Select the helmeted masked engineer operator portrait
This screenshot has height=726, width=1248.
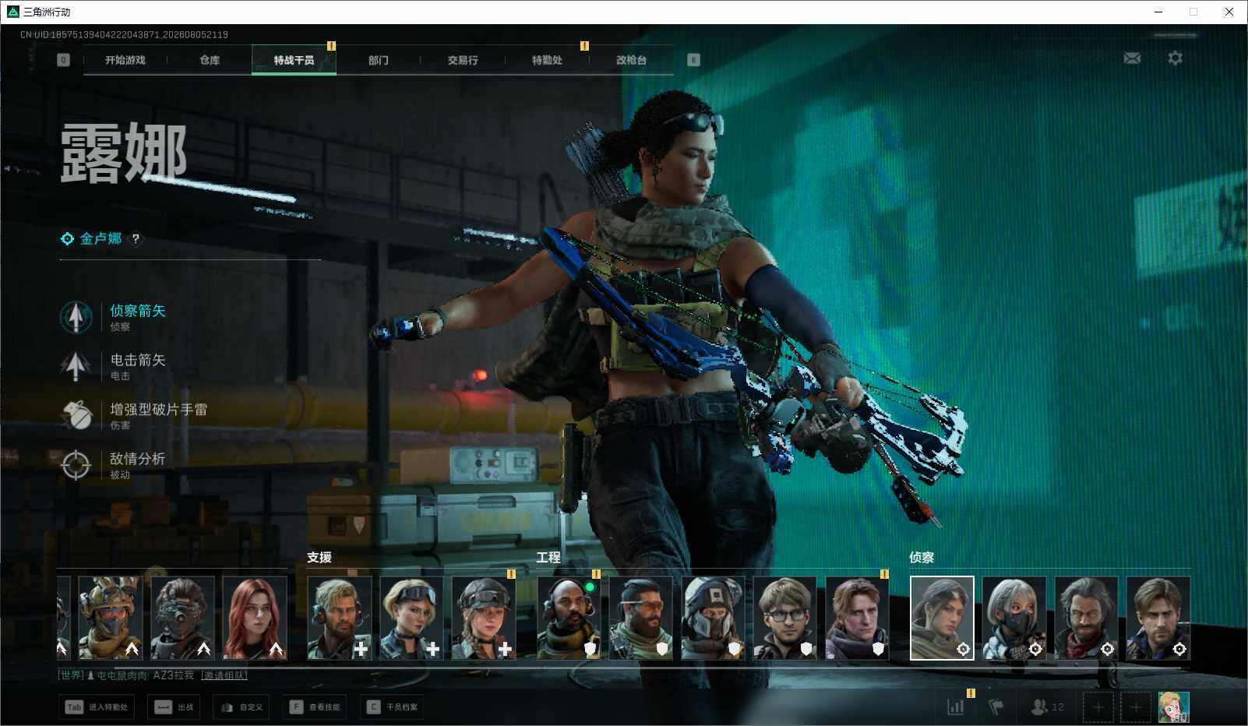[x=714, y=618]
